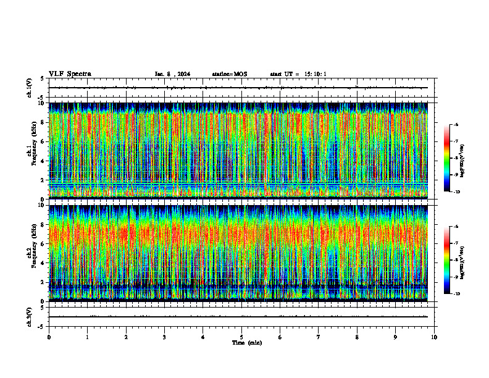Image resolution: width=489 pixels, height=378 pixels.
Task: Click the "Time (min)" axis label
Action: pos(247,343)
